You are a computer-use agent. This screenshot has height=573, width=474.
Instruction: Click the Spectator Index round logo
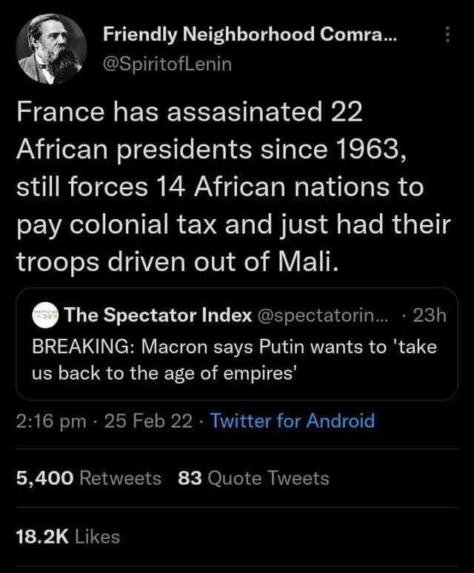click(x=46, y=316)
